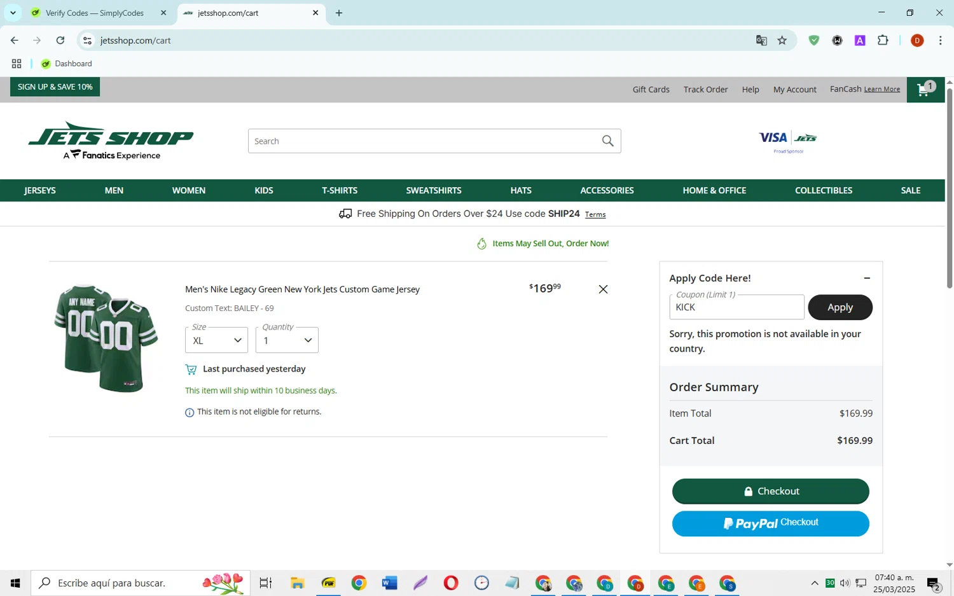The height and width of the screenshot is (596, 954).
Task: Open the SWEATSHIRTS menu
Action: (434, 190)
